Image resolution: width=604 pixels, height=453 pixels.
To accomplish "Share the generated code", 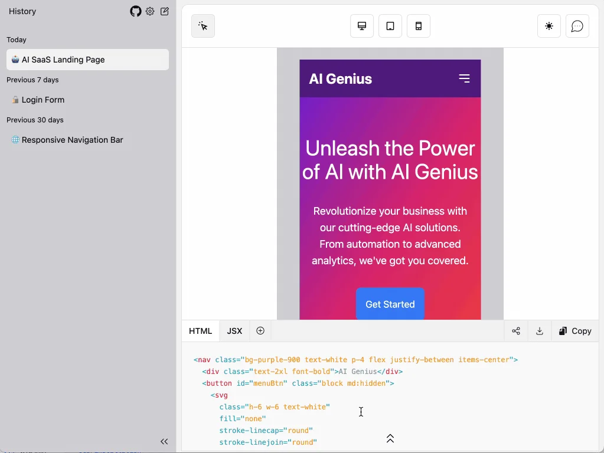I will click(x=515, y=331).
